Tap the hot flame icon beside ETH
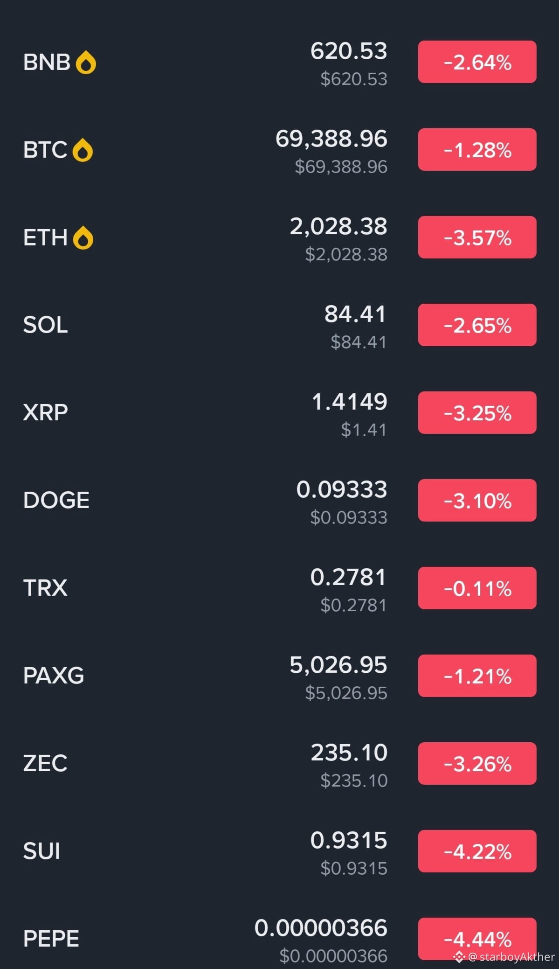The height and width of the screenshot is (969, 559). (83, 238)
